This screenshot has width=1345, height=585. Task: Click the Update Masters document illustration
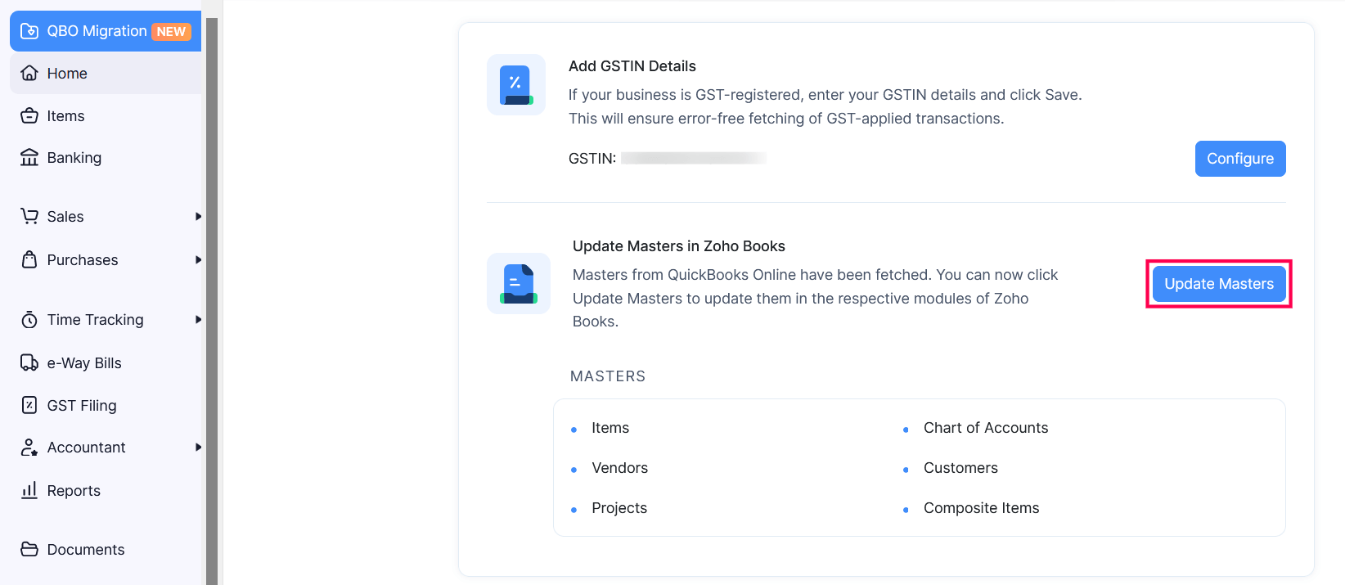click(519, 283)
